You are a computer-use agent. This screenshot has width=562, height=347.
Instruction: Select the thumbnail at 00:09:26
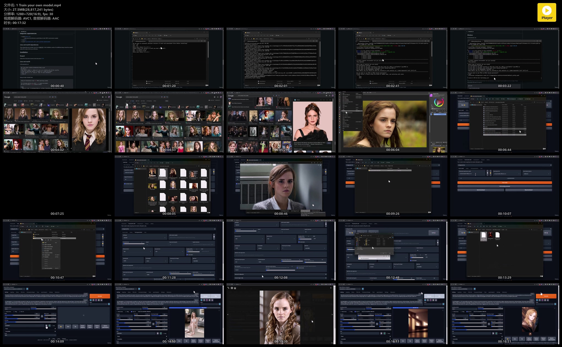(x=393, y=186)
